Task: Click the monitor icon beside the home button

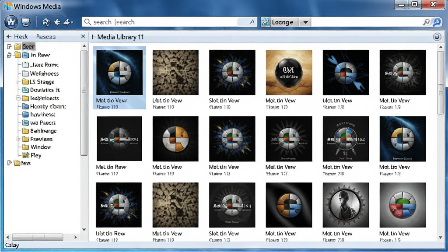Action: [x=26, y=22]
